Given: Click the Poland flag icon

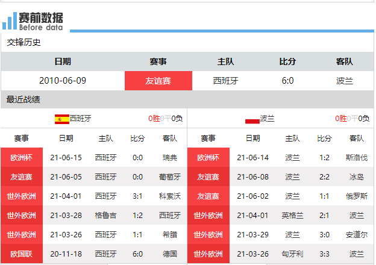Looking at the screenshot, I should [x=252, y=119].
